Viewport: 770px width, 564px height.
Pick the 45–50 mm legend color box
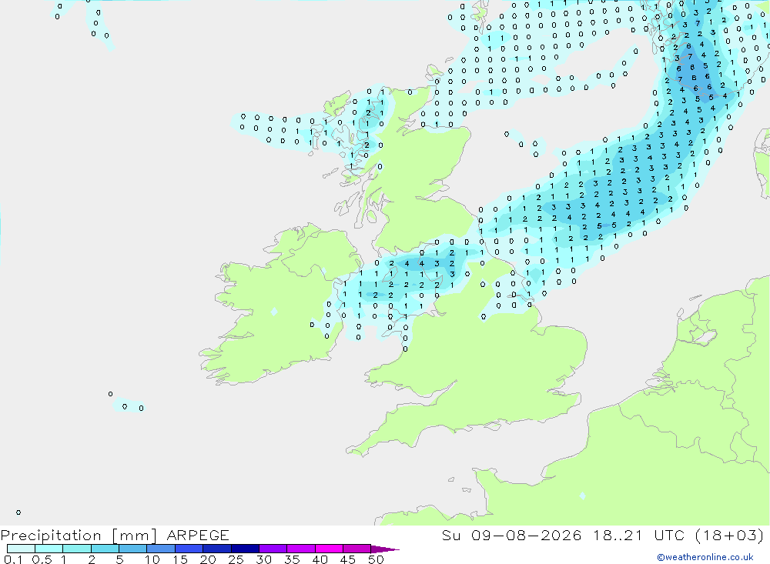pos(357,549)
